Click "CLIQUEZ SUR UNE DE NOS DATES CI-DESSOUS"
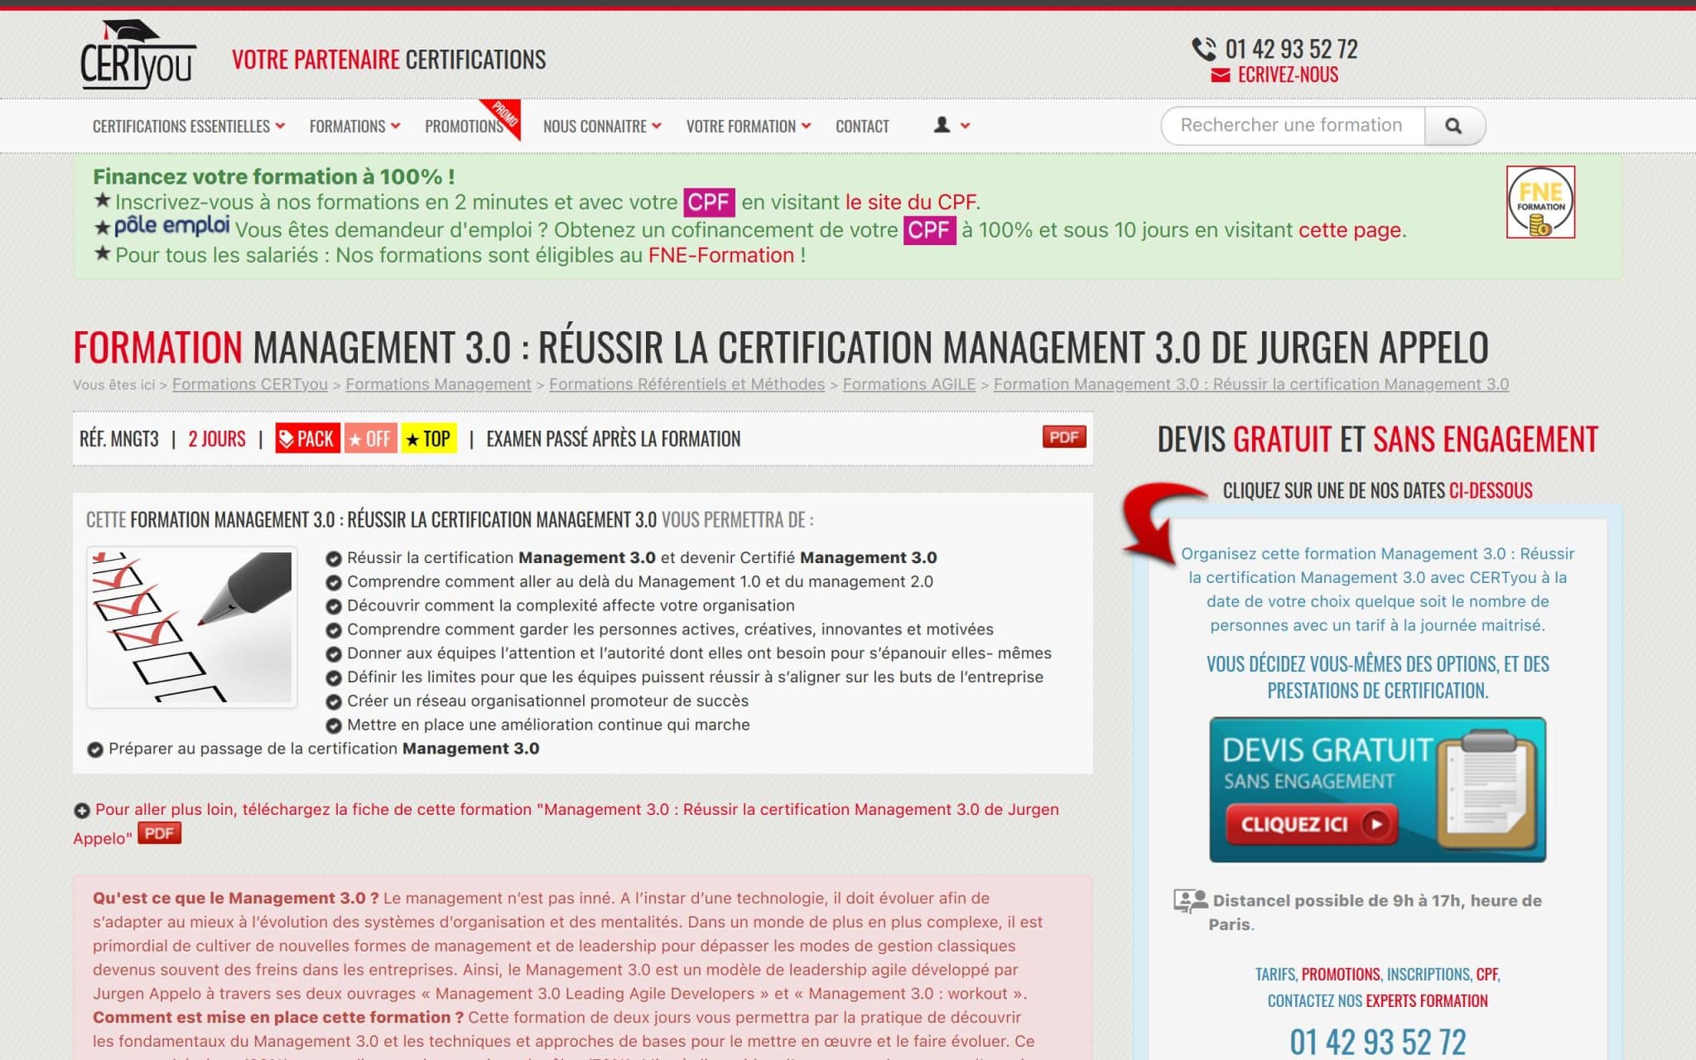Image resolution: width=1696 pixels, height=1060 pixels. [1377, 490]
